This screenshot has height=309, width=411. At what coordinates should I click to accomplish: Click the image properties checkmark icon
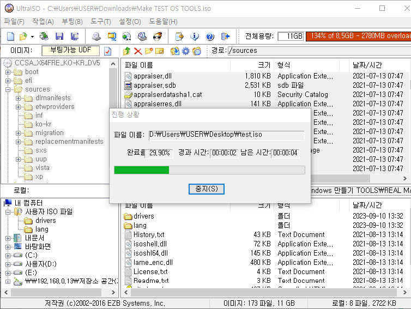107,51
